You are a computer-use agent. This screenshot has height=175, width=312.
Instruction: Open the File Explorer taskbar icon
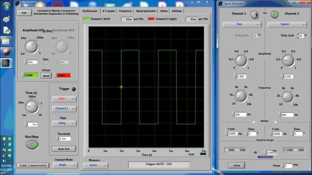[6, 41]
